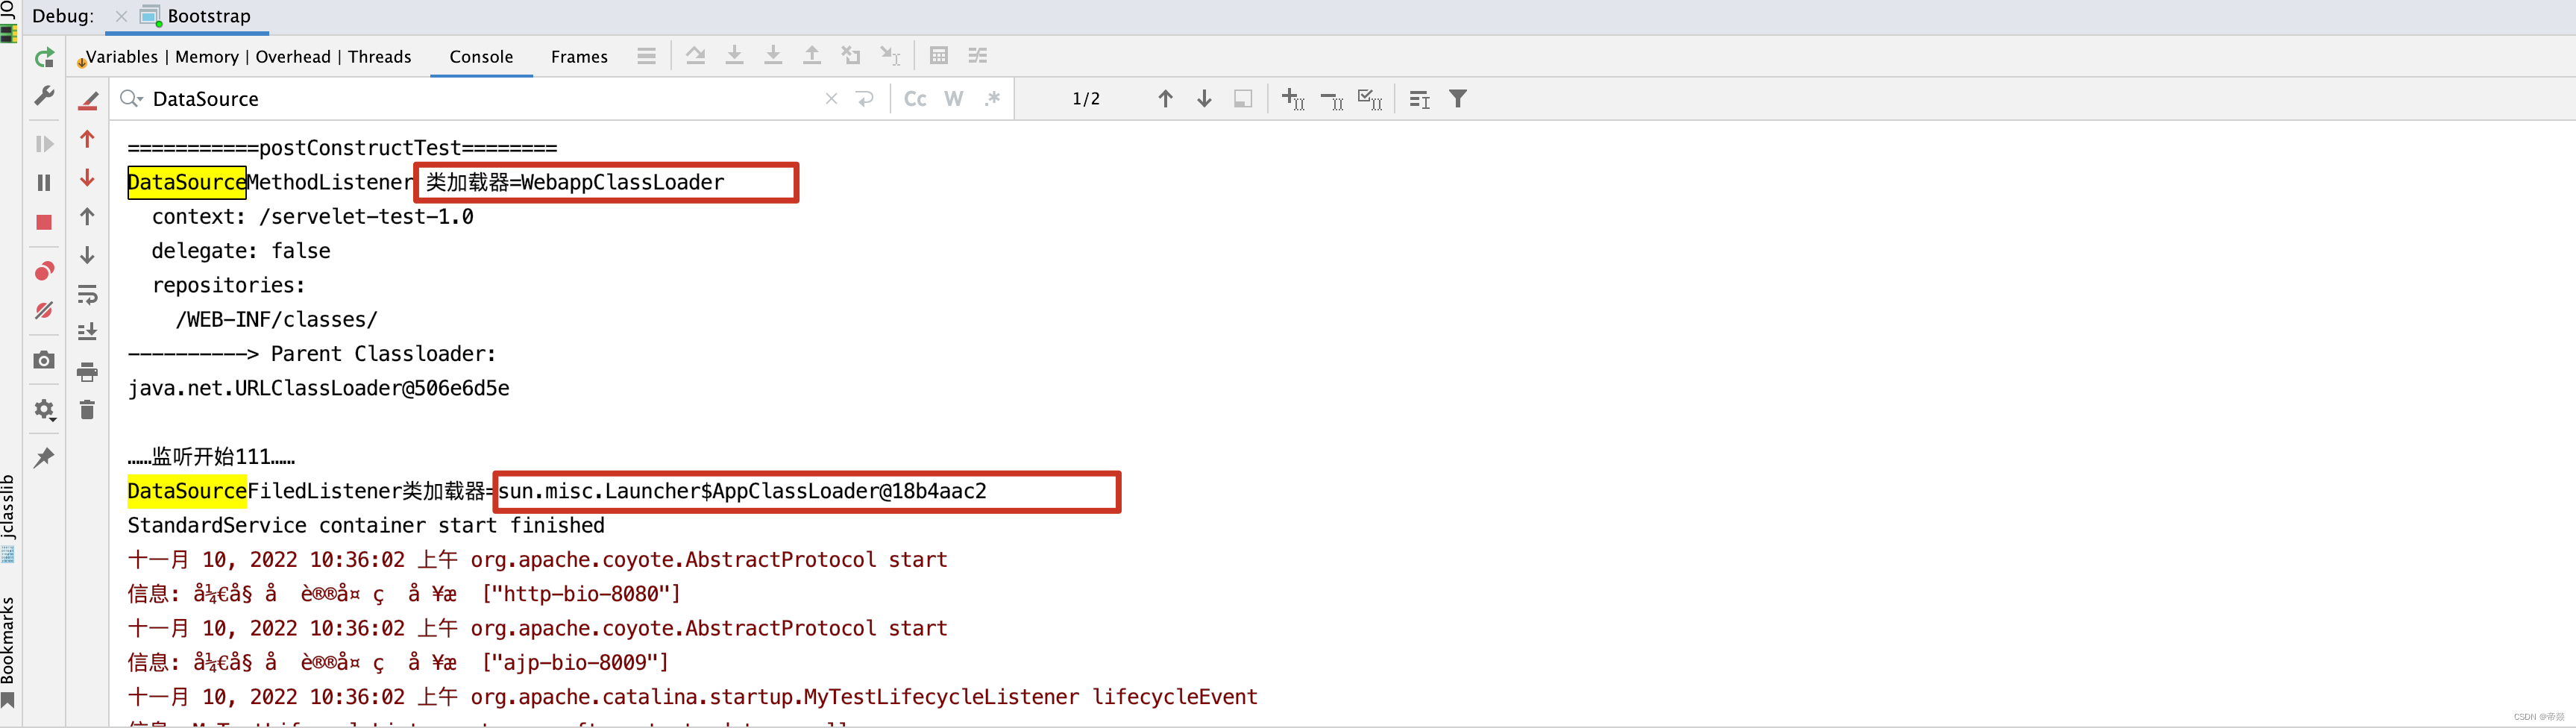Jump to previous stack trace red up arrow
This screenshot has height=728, width=2576.
88,139
